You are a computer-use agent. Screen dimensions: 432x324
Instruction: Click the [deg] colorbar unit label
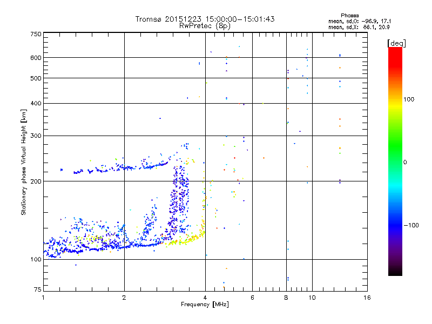click(x=396, y=43)
